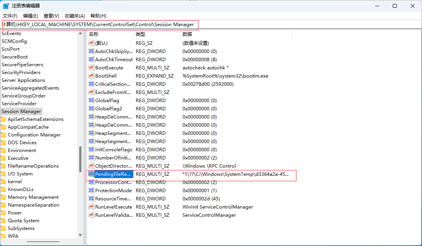
Task: Open the 收藏夹(A) favorites menu
Action: 74,16
